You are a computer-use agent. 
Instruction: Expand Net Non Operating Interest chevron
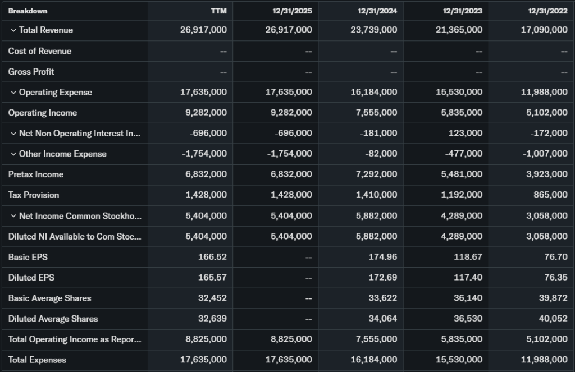tap(13, 134)
